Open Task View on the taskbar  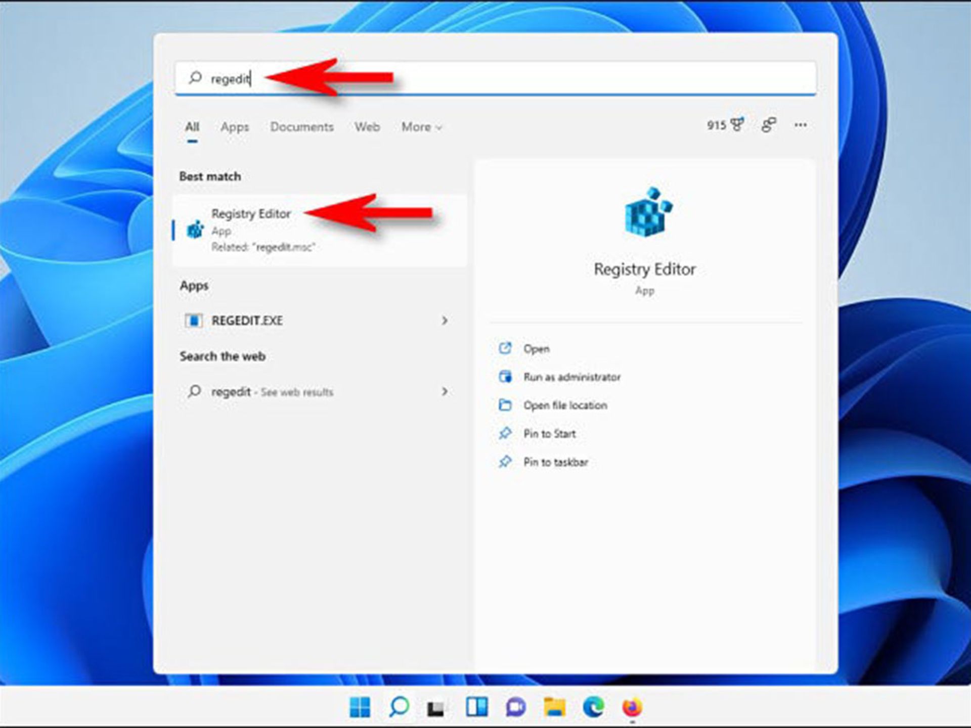pyautogui.click(x=435, y=709)
